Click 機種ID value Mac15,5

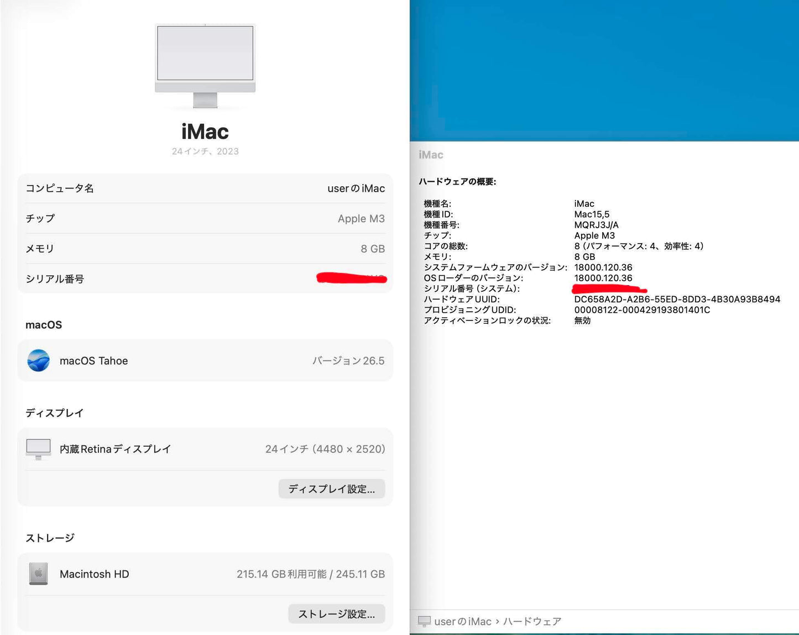(592, 214)
